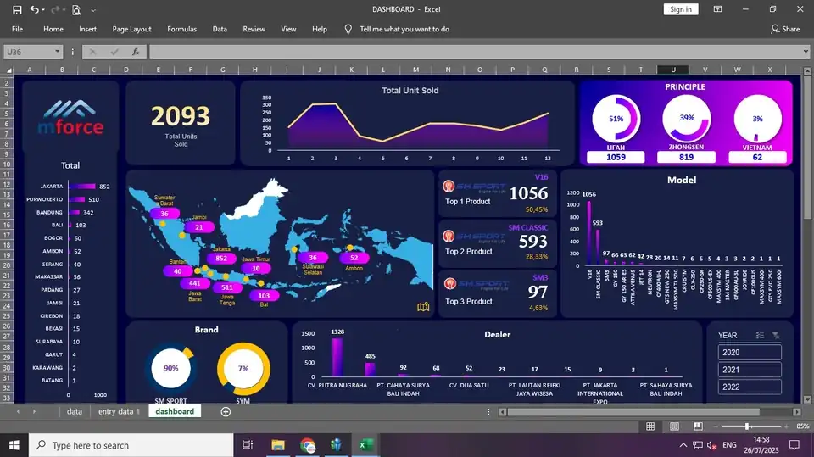The image size is (814, 457).
Task: Open the Formulas ribbon tab
Action: click(x=181, y=29)
